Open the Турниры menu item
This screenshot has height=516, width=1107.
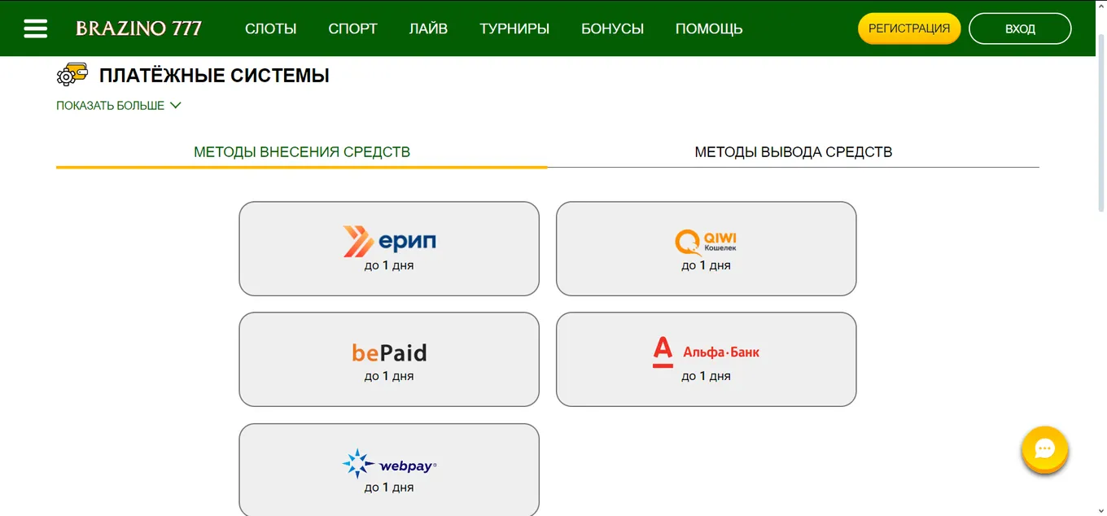click(x=514, y=28)
